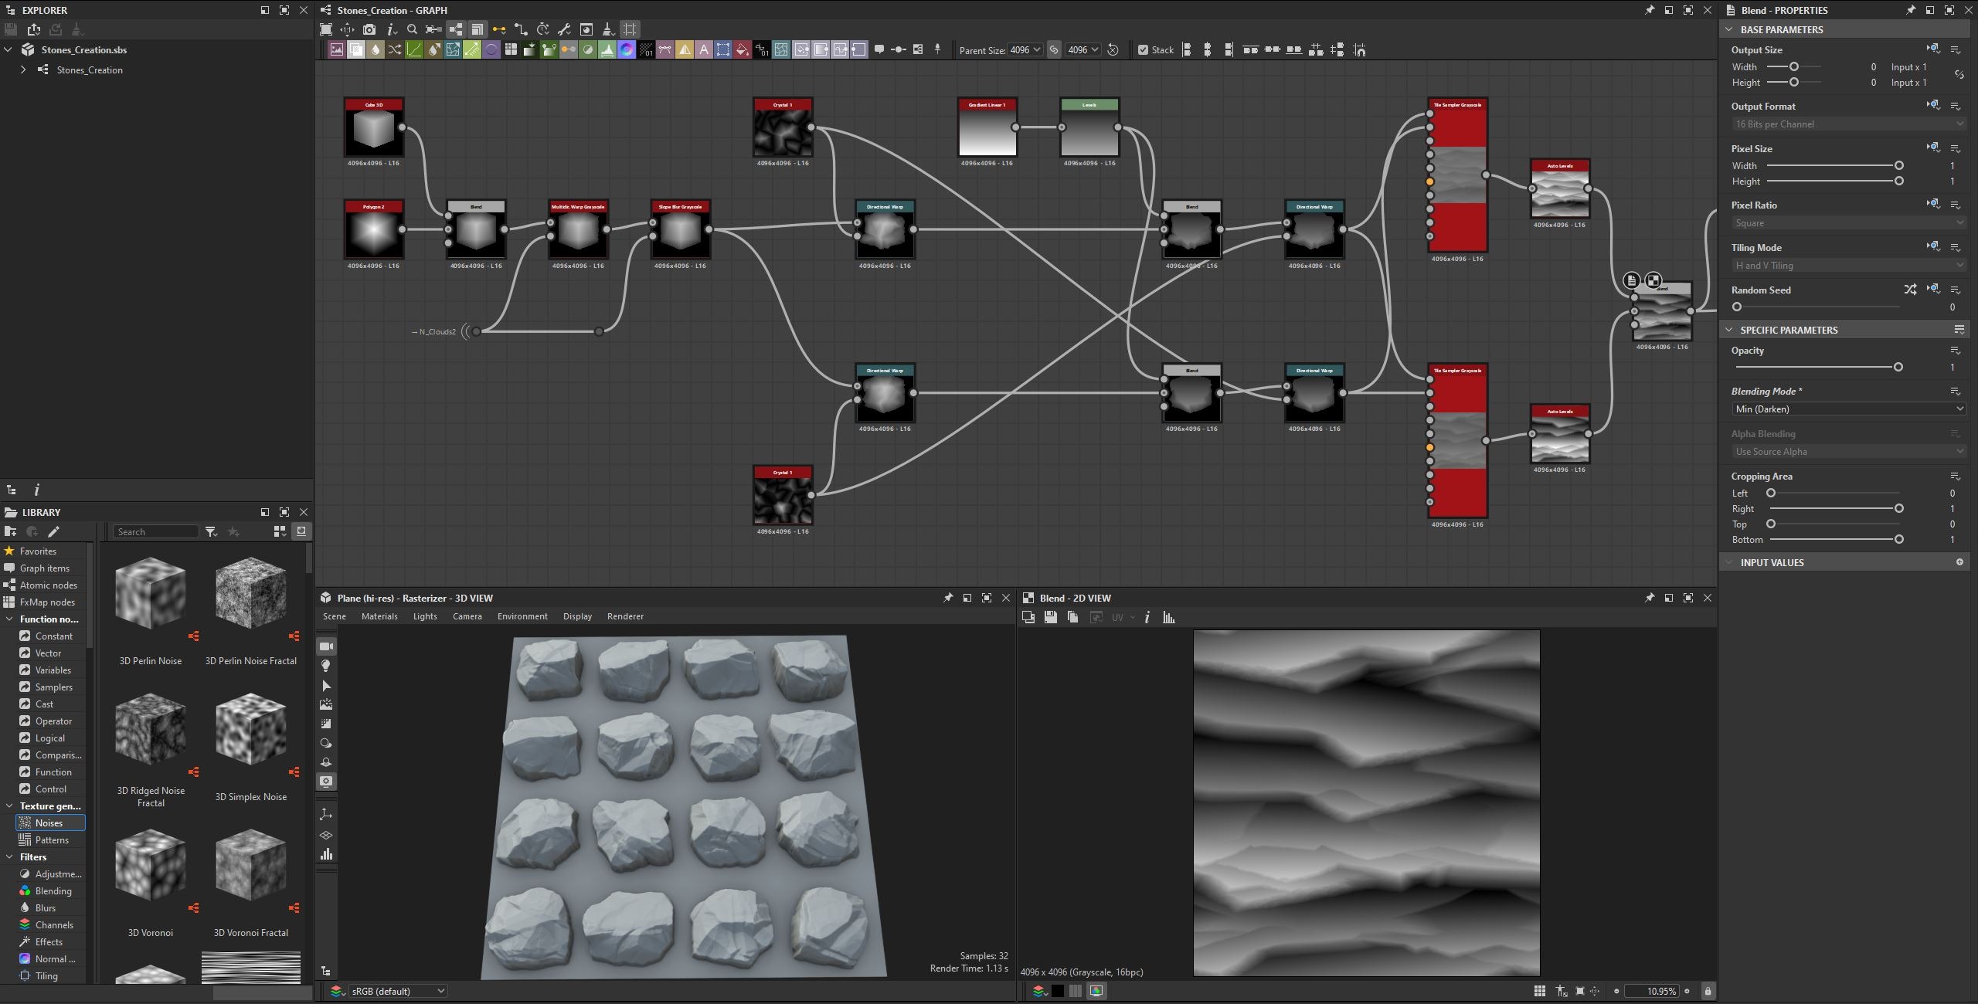1978x1004 pixels.
Task: Open the Environment menu in 3D view
Action: (522, 616)
